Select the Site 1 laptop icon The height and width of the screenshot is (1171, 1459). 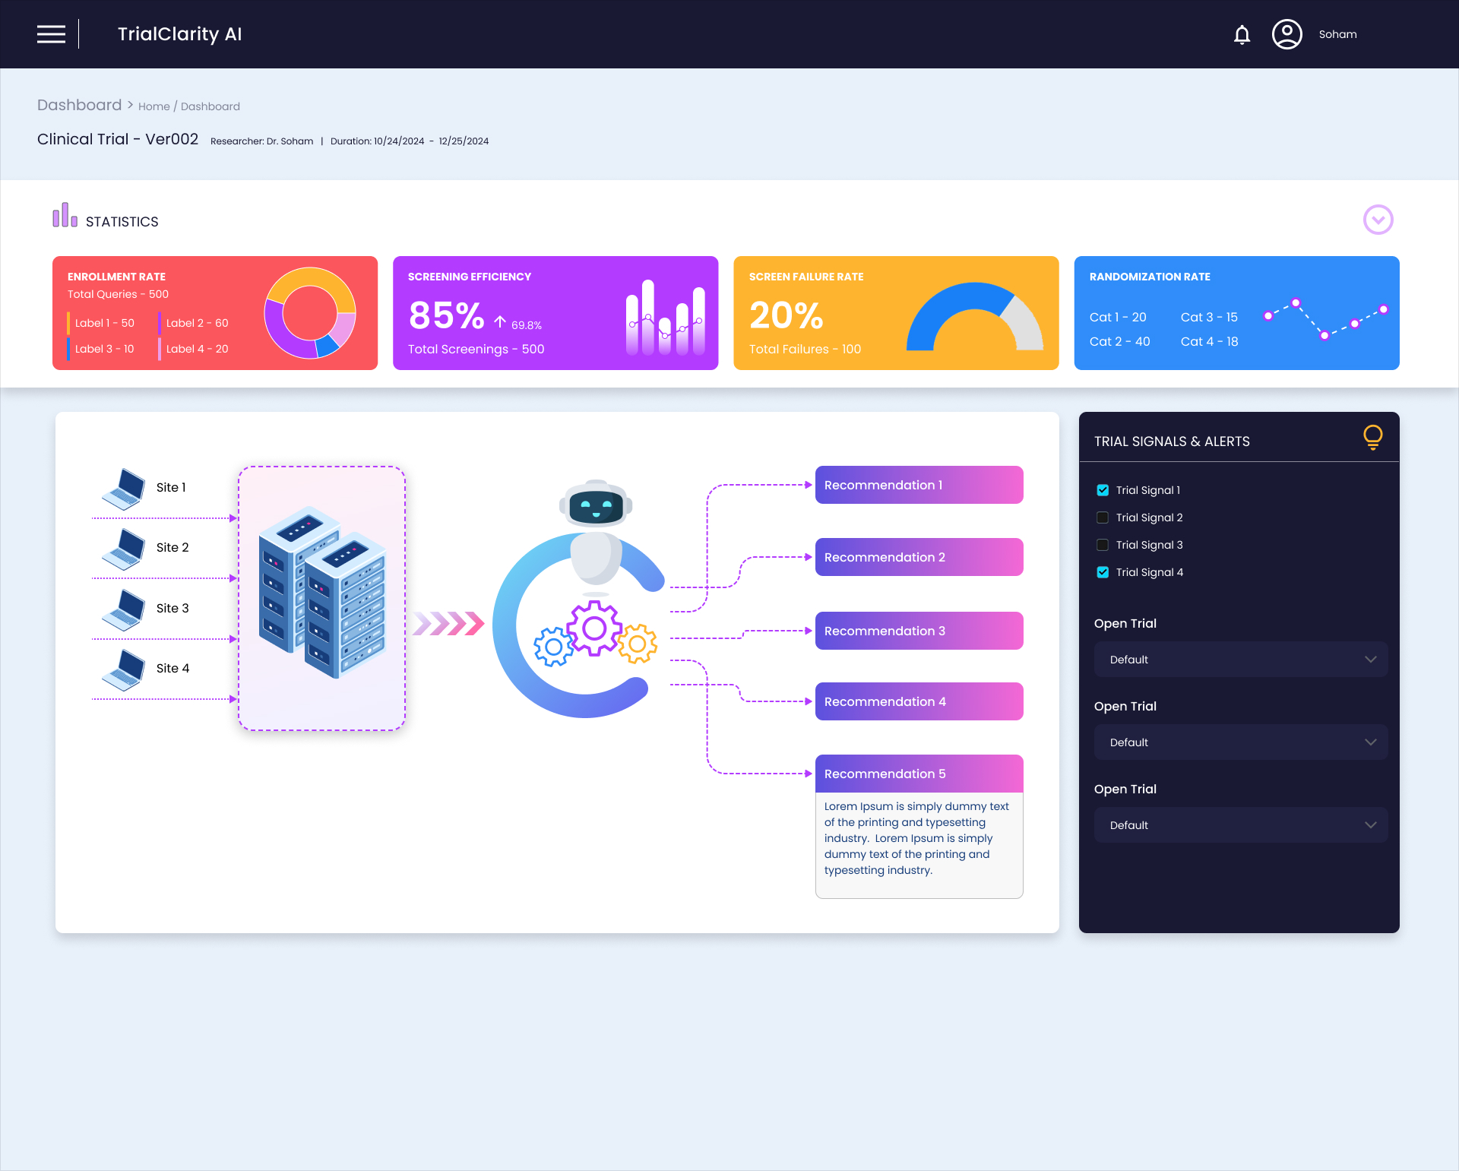tap(124, 488)
